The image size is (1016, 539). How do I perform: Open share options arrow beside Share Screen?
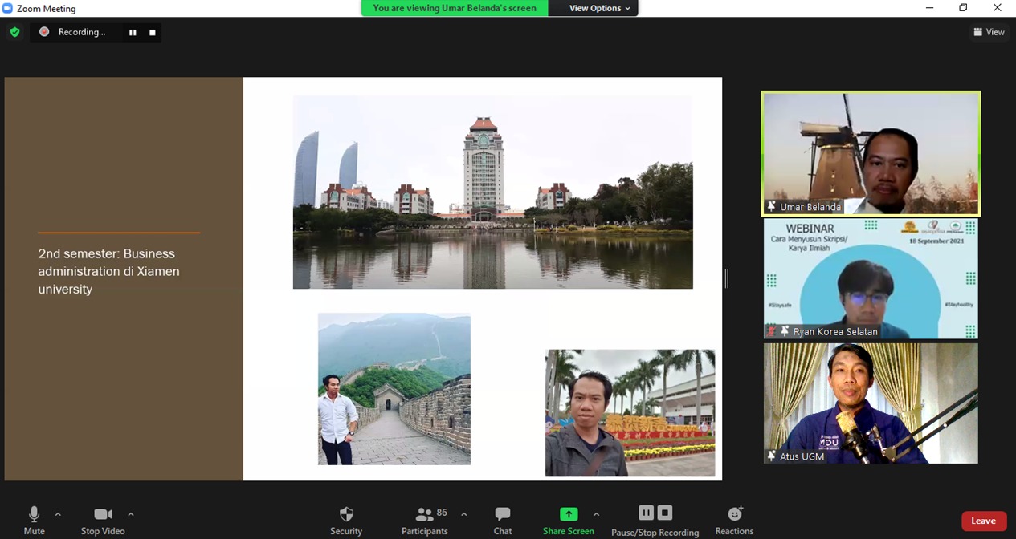click(x=596, y=514)
